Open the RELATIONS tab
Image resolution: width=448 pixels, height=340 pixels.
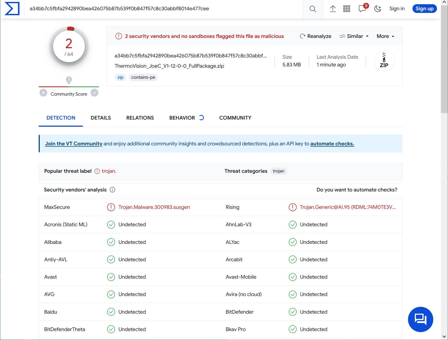[140, 118]
